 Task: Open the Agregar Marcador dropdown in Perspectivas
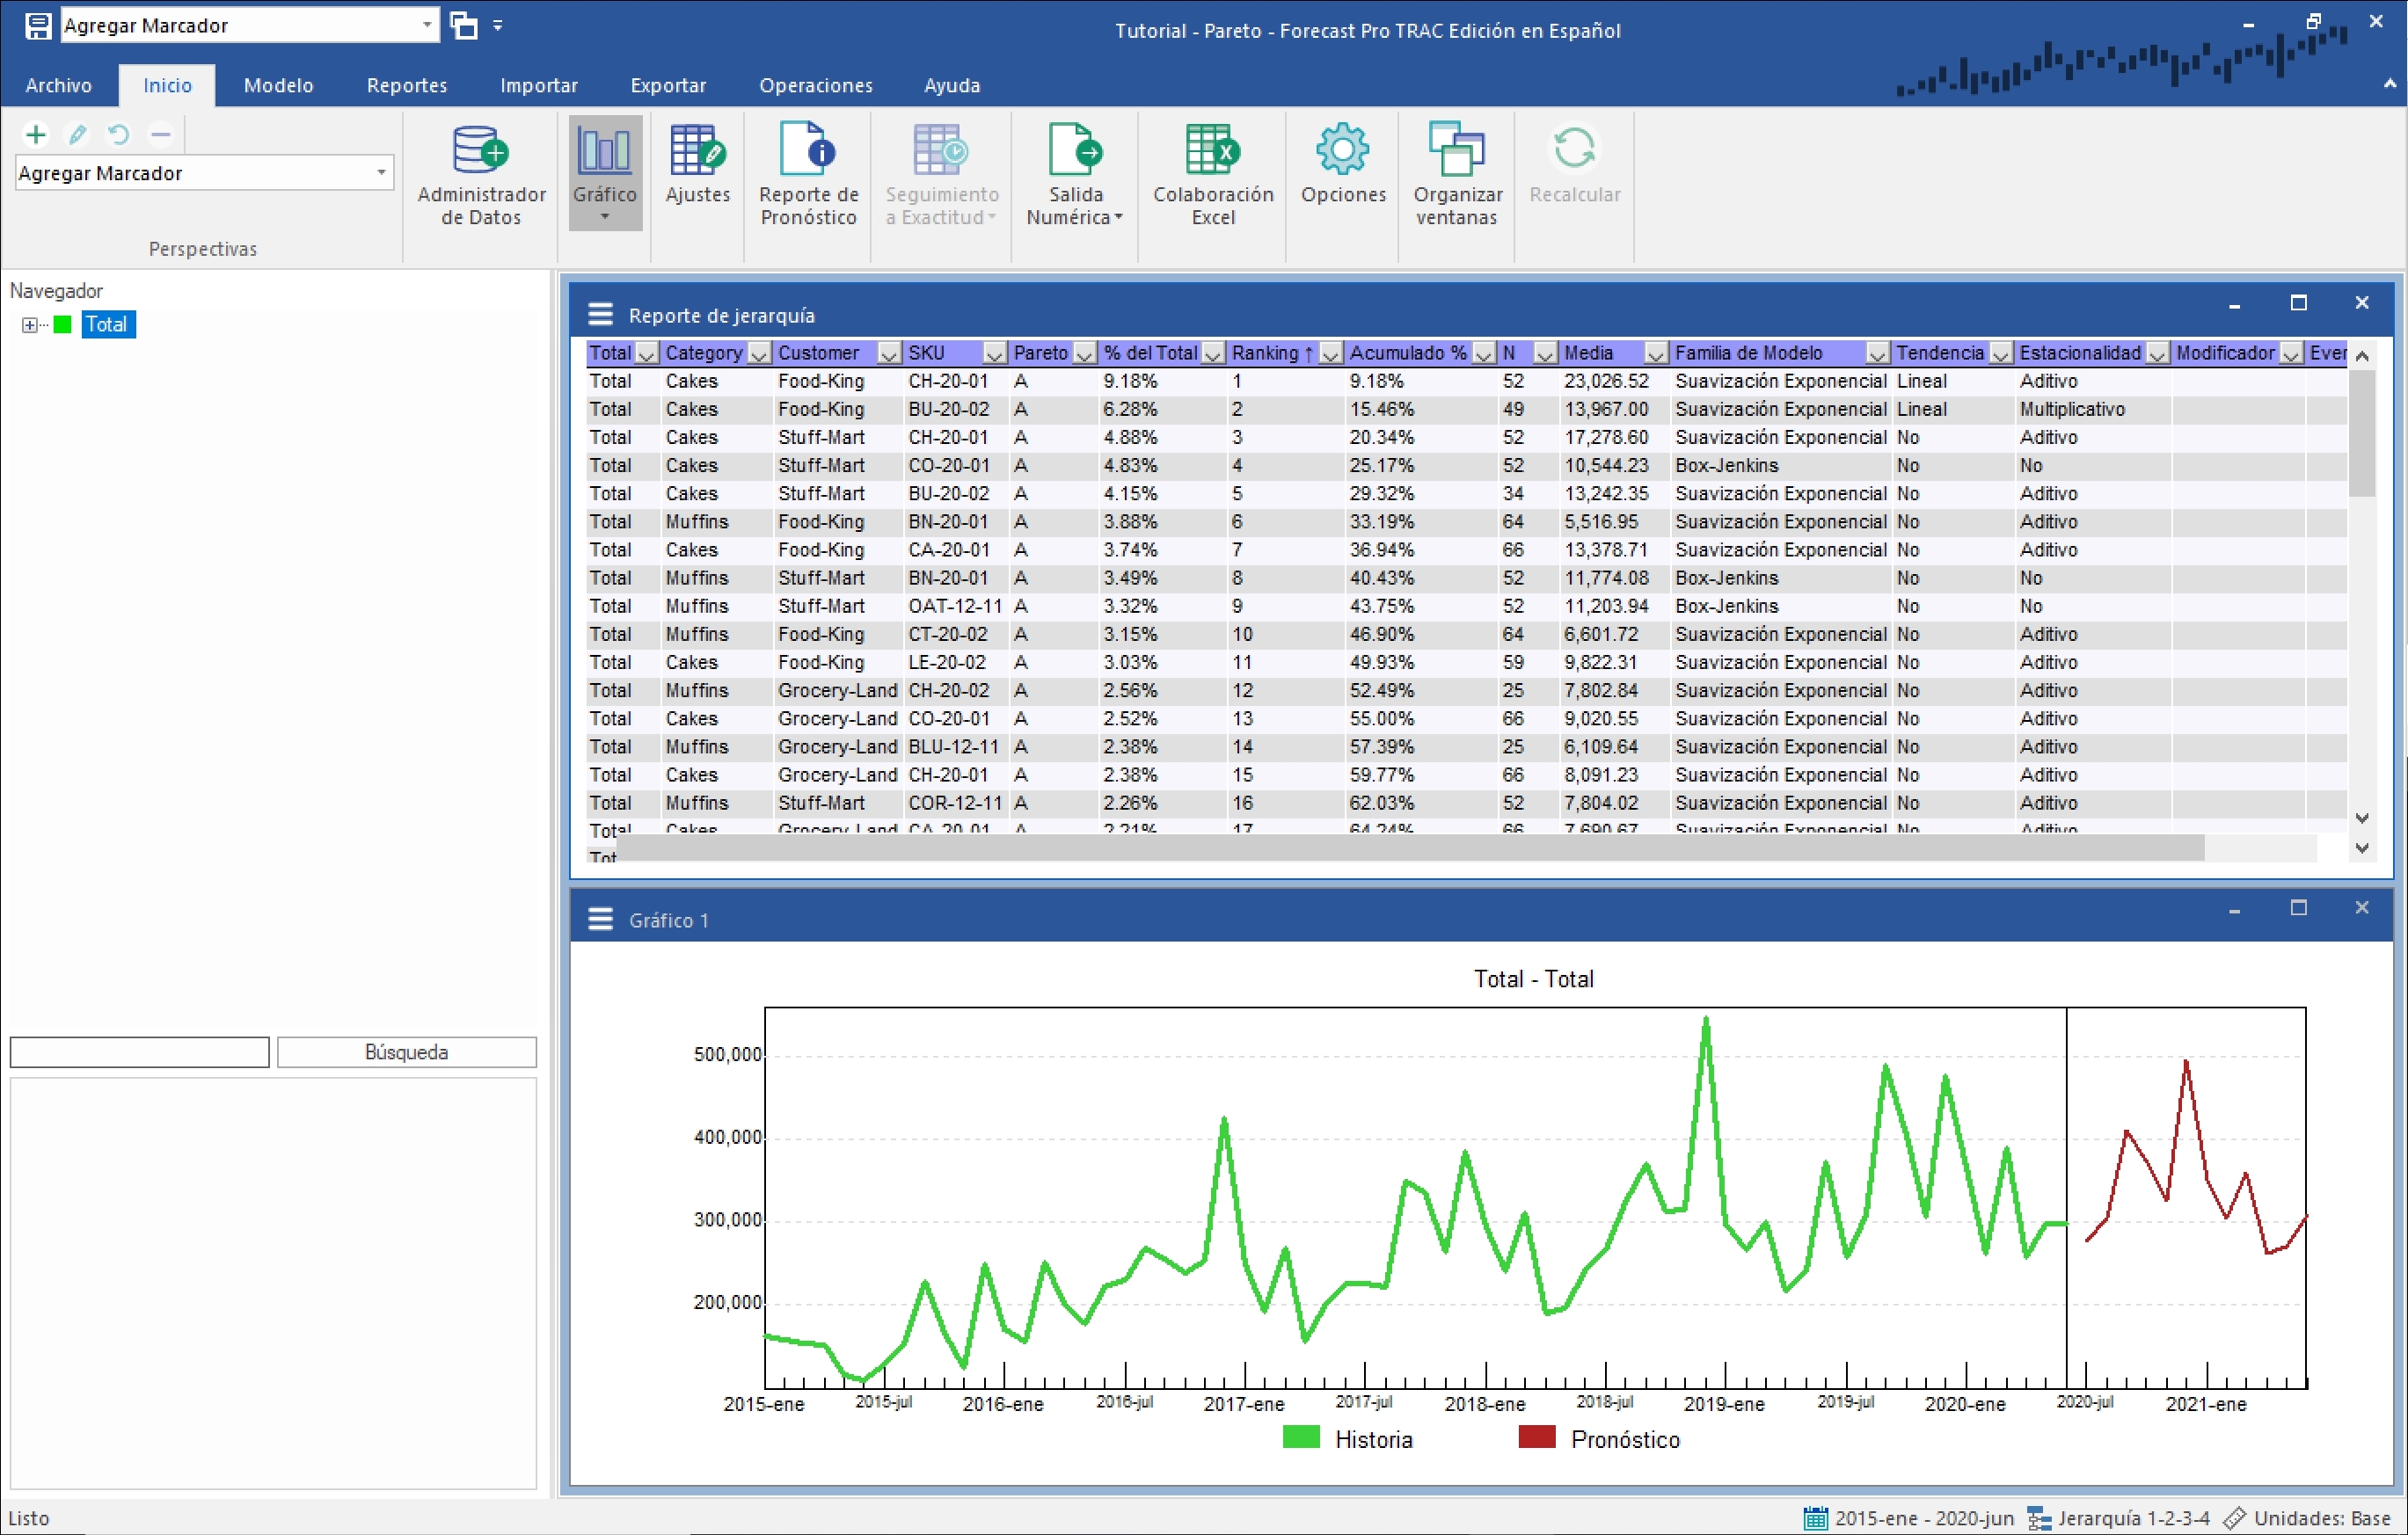tap(381, 173)
